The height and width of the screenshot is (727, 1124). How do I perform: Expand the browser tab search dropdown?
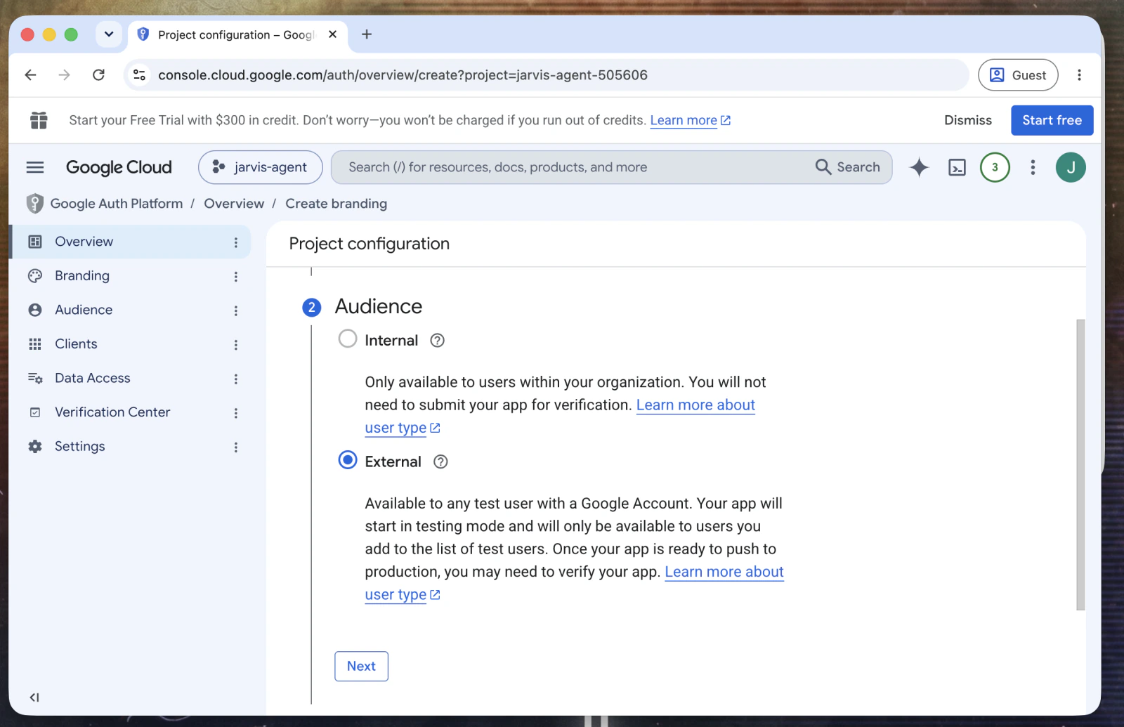(109, 34)
